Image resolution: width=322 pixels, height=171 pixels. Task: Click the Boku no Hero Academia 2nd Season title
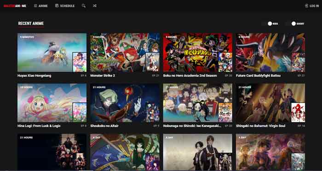(x=190, y=75)
